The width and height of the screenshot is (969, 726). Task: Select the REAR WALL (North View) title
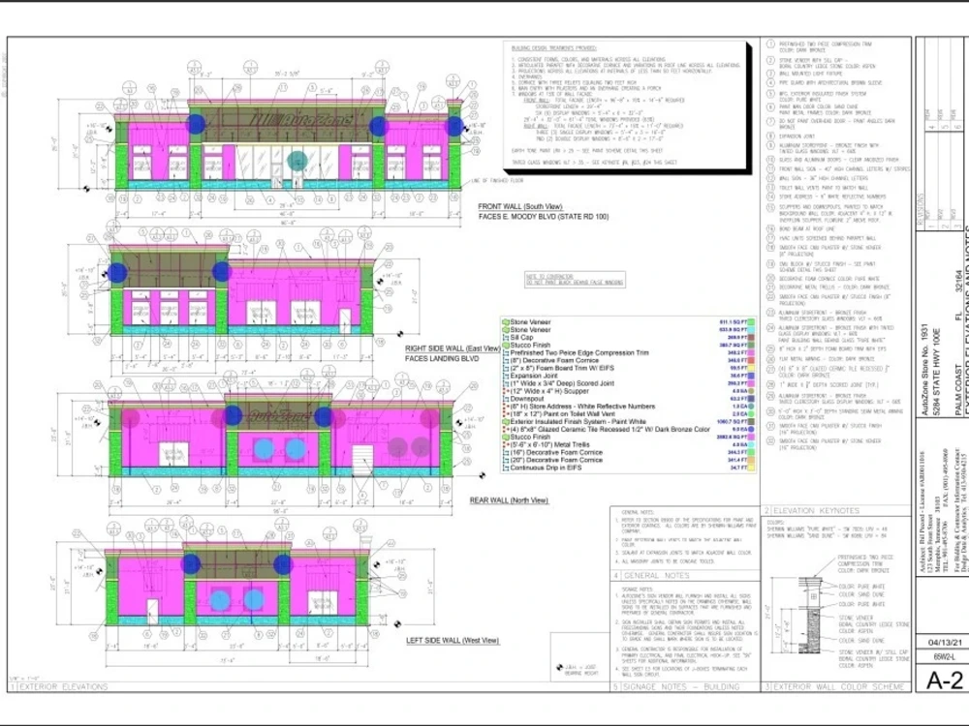point(509,500)
